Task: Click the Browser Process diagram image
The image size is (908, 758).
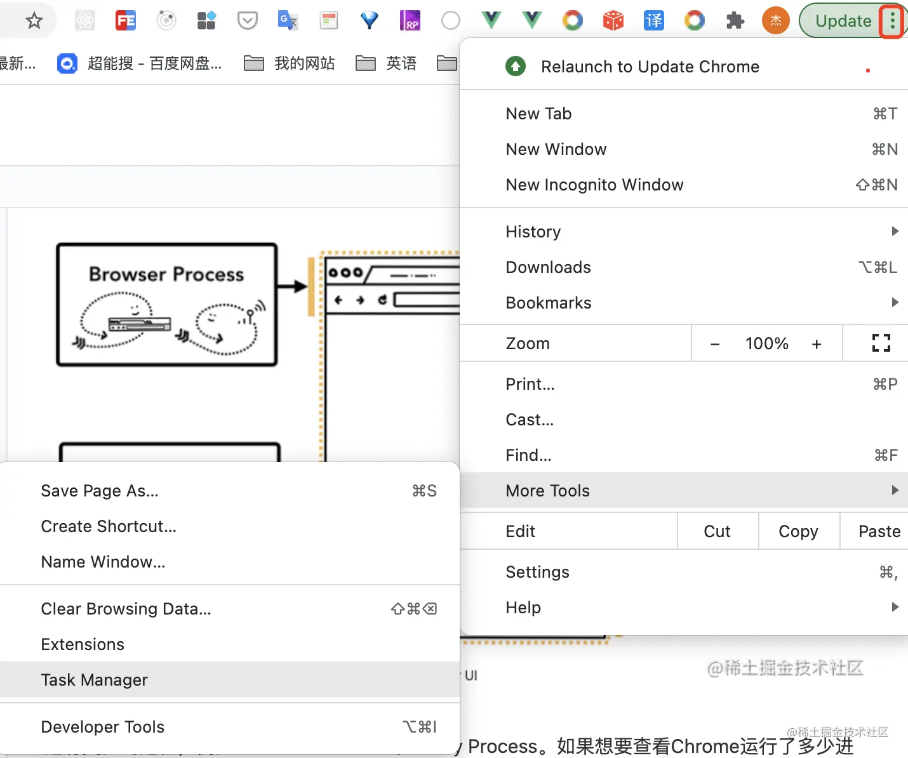Action: pos(167,305)
